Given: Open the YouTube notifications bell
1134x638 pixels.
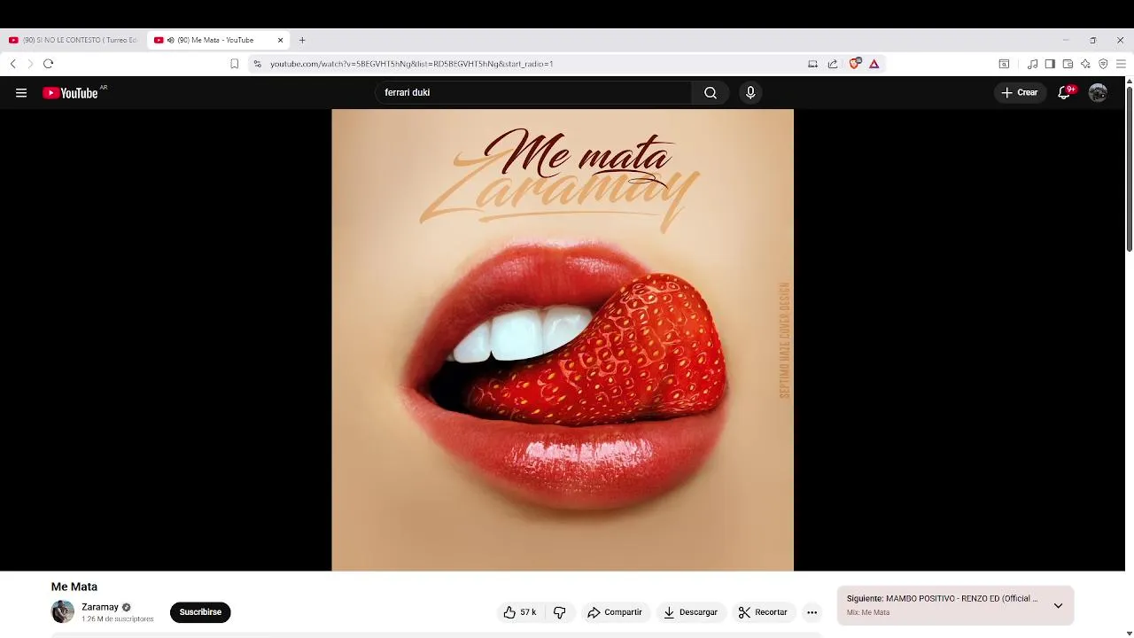Looking at the screenshot, I should (x=1064, y=92).
